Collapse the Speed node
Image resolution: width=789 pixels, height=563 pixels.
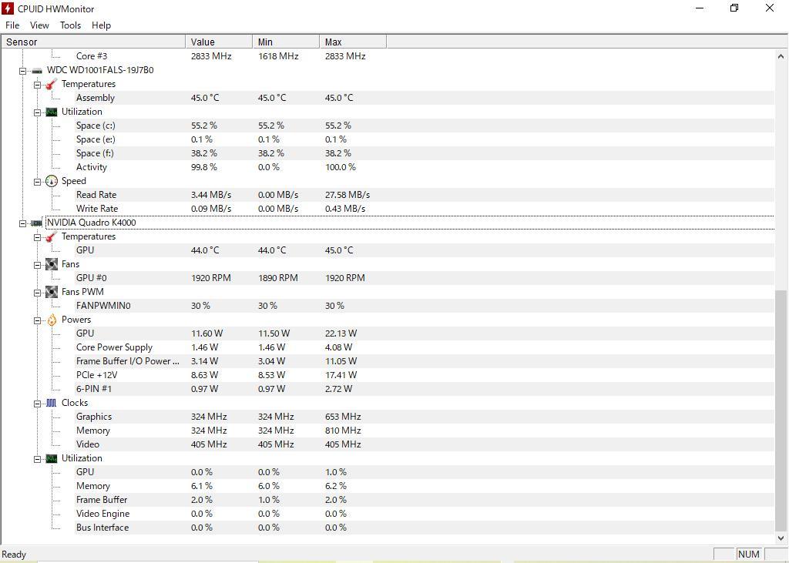37,182
